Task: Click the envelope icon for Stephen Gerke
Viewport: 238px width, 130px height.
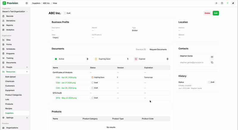Action: pos(212,57)
